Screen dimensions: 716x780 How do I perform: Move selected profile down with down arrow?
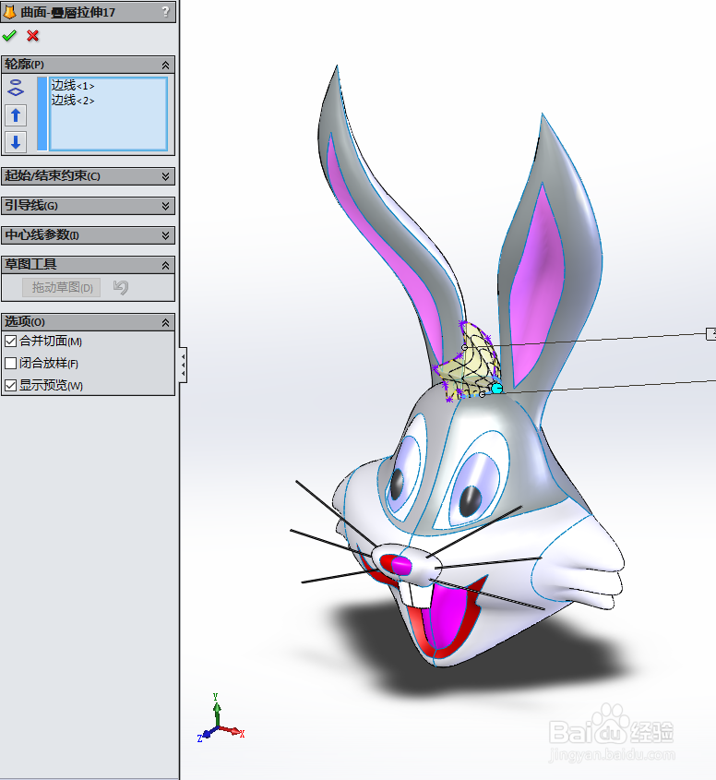pyautogui.click(x=16, y=142)
